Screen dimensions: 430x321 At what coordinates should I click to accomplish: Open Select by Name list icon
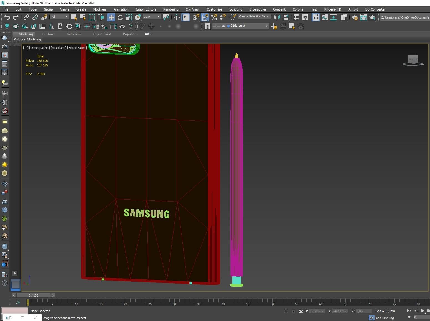coord(83,17)
